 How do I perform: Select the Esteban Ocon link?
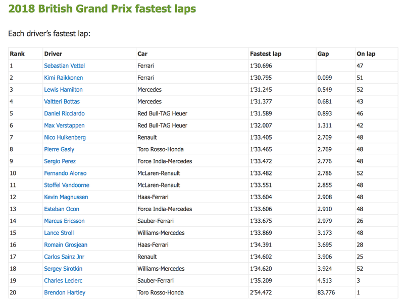click(62, 209)
